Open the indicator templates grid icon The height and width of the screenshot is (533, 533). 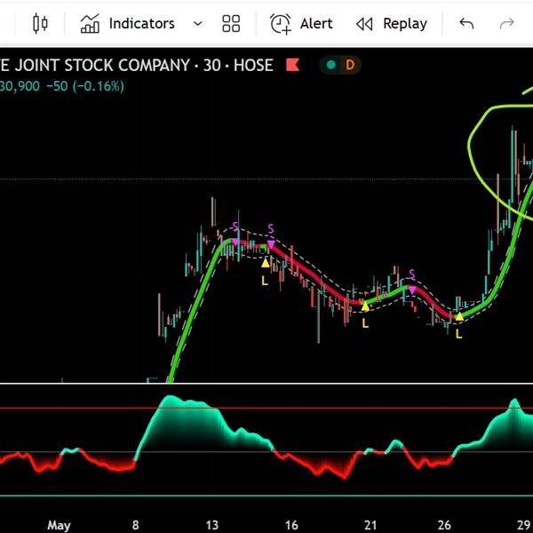(x=231, y=23)
